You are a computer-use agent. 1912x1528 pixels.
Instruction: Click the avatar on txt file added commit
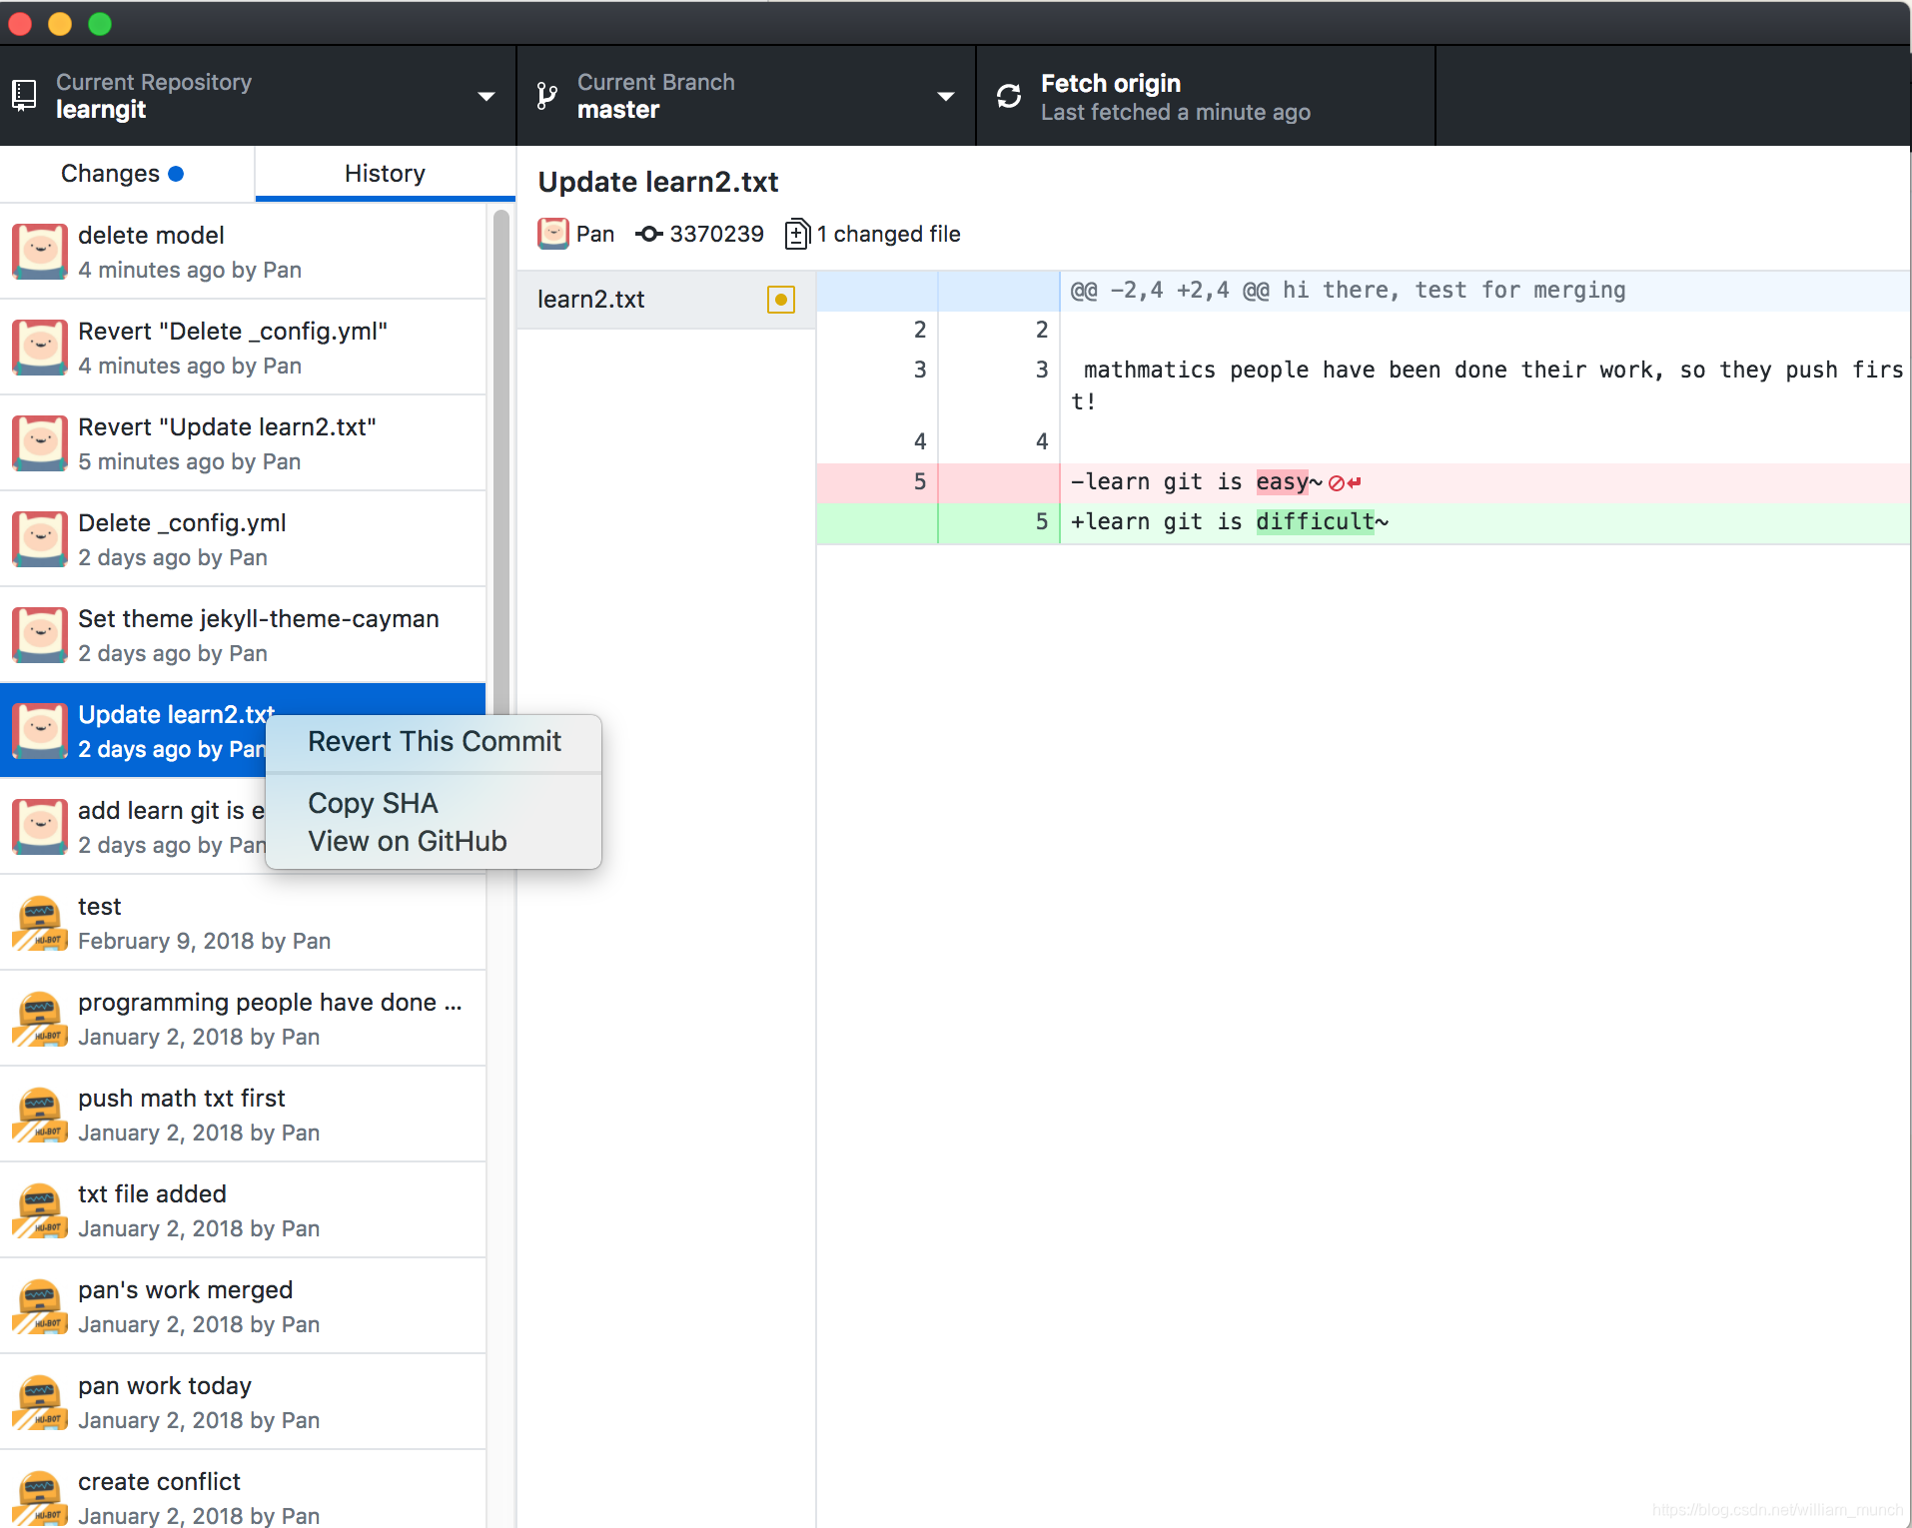[40, 1210]
